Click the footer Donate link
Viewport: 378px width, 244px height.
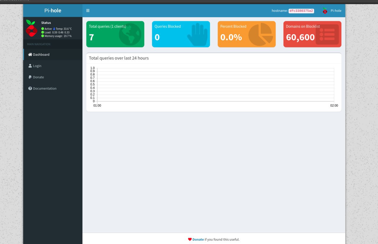198,239
